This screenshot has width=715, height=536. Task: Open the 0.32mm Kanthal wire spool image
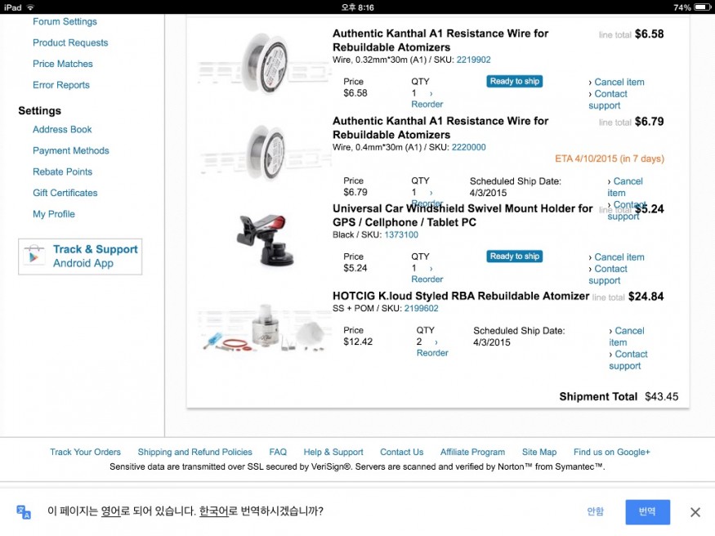point(265,64)
